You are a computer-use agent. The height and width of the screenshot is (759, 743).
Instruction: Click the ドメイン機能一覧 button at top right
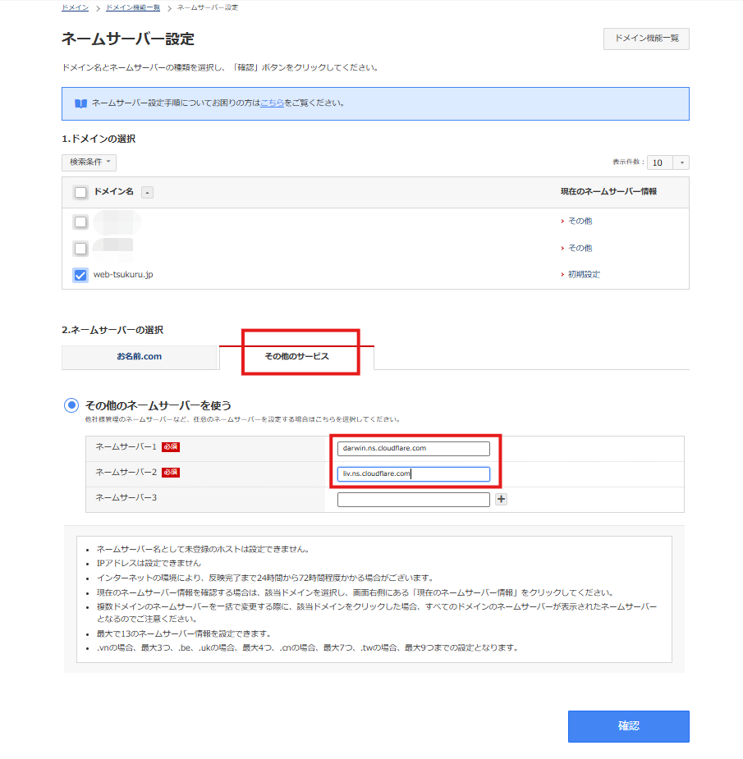[x=646, y=39]
